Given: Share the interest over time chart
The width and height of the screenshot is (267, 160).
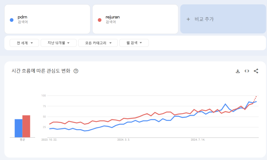Looking at the screenshot, I should coord(256,71).
